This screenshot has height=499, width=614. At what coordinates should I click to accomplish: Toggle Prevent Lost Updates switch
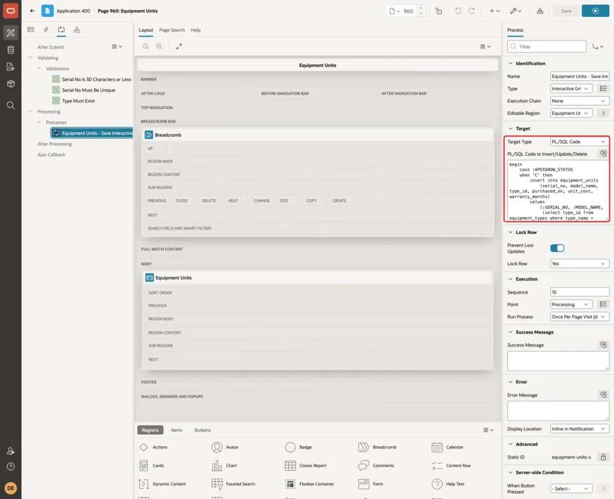[557, 248]
